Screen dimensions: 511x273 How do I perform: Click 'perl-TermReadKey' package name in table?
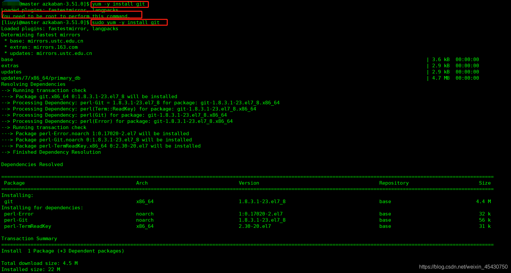click(27, 226)
